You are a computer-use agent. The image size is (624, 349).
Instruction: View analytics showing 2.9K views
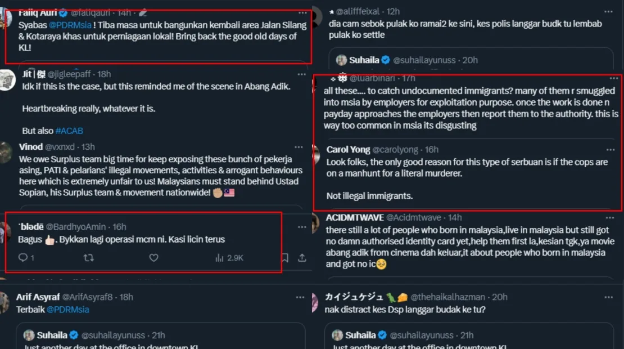228,258
